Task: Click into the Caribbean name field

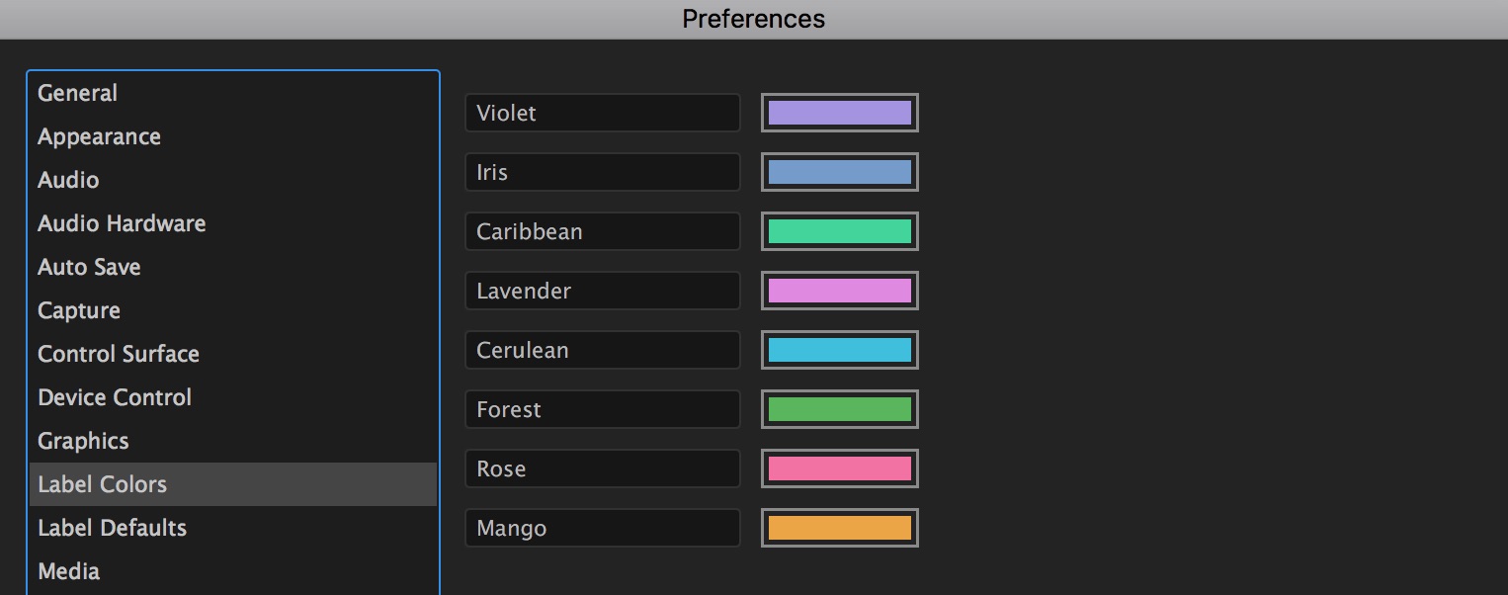Action: point(603,231)
